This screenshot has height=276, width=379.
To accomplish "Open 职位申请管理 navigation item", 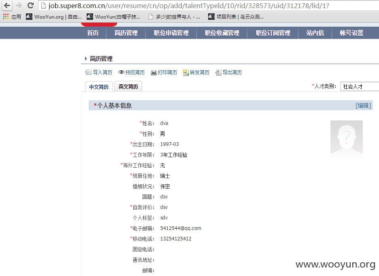I will click(x=171, y=33).
